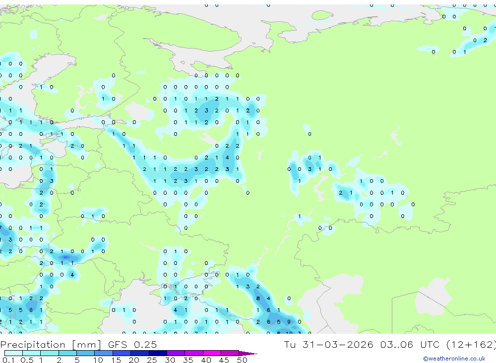Pick the 45–50 mm legend color swatch

pos(230,353)
